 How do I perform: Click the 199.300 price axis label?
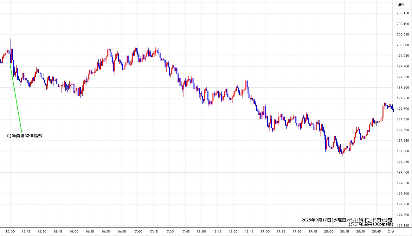coord(402,194)
